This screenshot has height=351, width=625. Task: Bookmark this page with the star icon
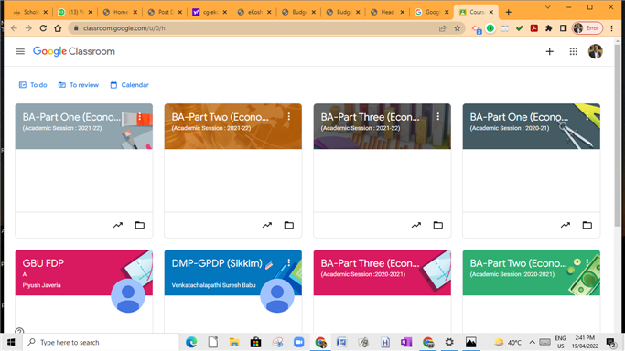click(458, 28)
